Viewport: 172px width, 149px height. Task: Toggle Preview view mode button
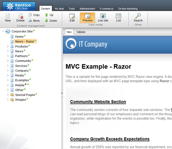87,18
